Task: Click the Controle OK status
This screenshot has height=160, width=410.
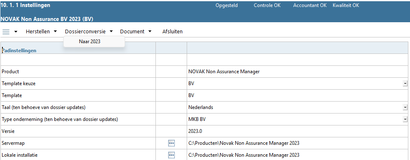Action: pos(267,5)
